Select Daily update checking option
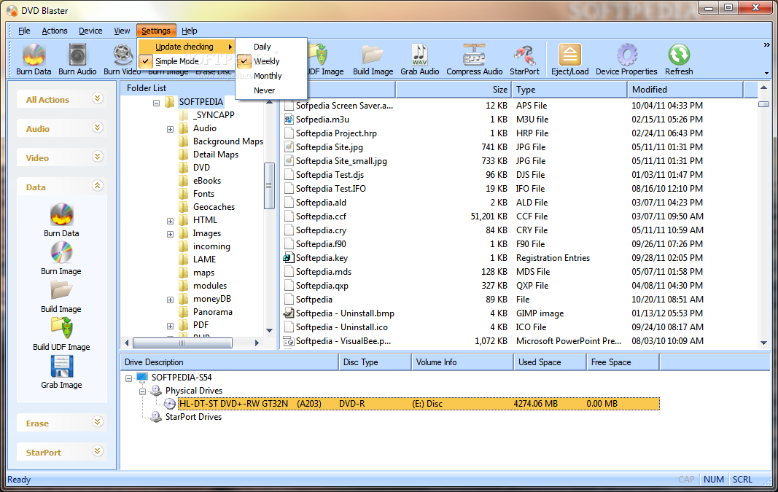Image resolution: width=778 pixels, height=492 pixels. [x=262, y=47]
